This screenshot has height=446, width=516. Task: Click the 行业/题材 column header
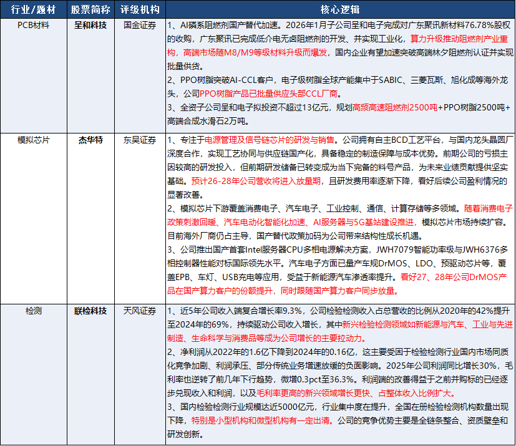click(34, 9)
